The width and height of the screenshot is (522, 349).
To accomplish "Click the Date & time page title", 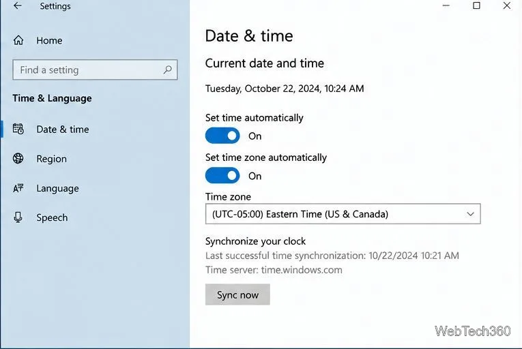I will tap(249, 36).
